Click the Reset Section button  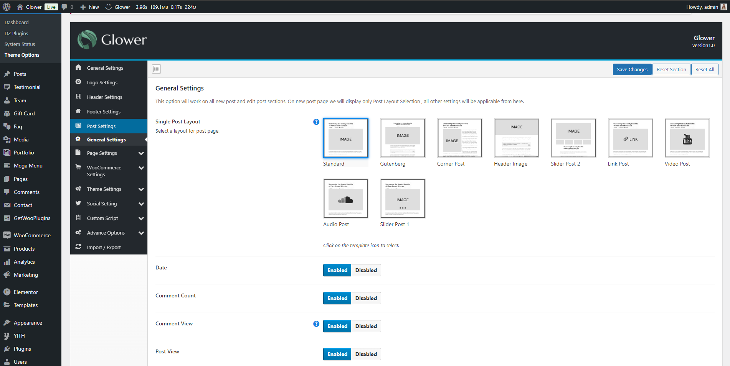671,69
